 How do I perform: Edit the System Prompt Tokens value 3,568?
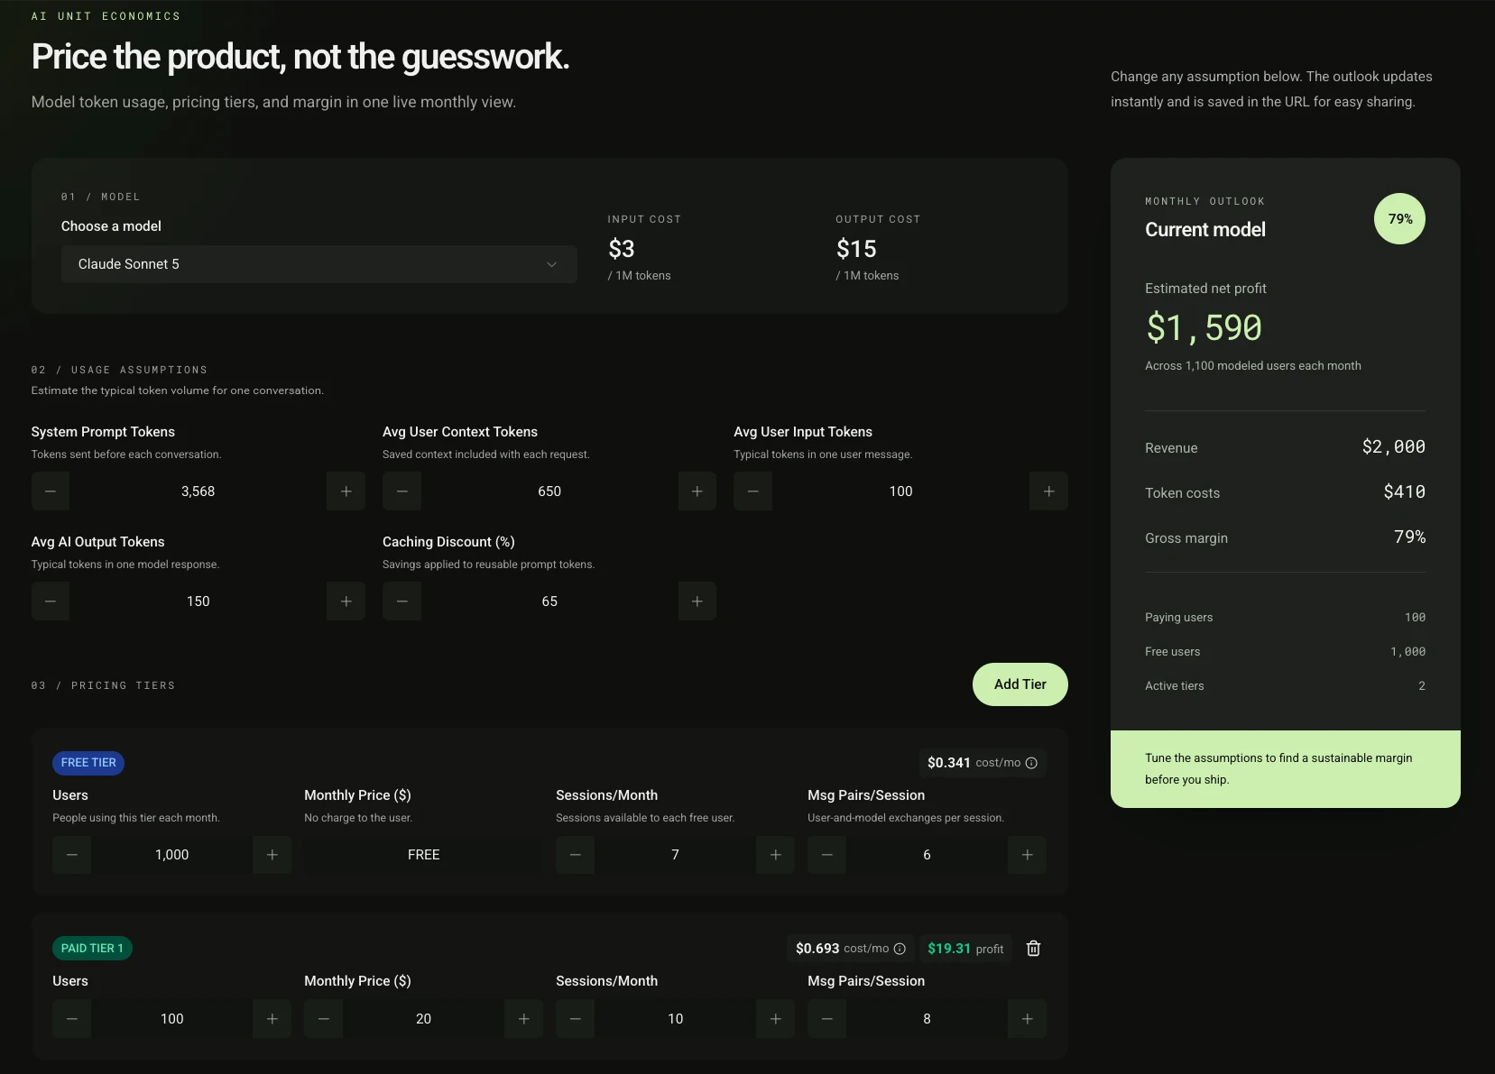(x=198, y=491)
